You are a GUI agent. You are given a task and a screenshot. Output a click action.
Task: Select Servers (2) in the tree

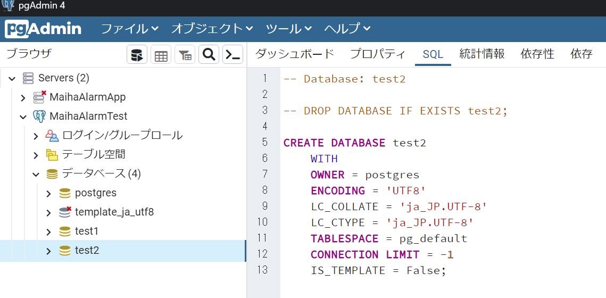pos(64,78)
